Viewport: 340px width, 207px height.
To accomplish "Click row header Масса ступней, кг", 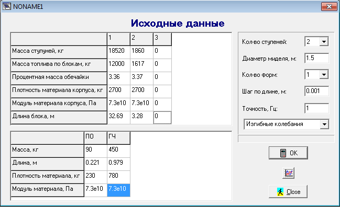I will (59, 52).
